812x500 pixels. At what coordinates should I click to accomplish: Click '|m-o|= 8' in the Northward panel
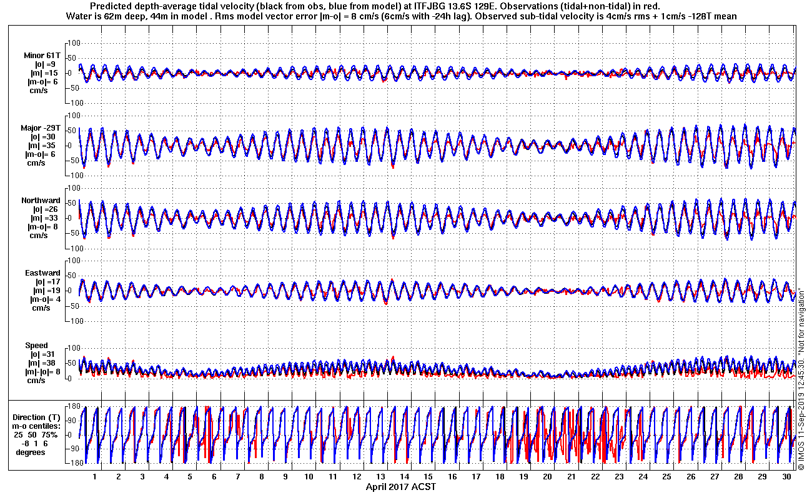coord(44,227)
